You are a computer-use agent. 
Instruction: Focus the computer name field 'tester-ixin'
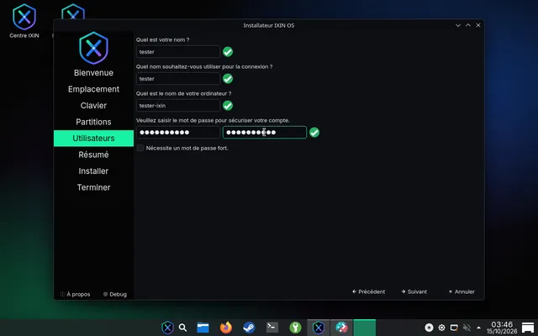click(178, 106)
